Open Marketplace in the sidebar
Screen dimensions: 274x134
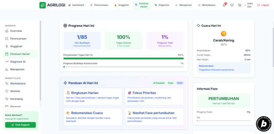pos(20,83)
